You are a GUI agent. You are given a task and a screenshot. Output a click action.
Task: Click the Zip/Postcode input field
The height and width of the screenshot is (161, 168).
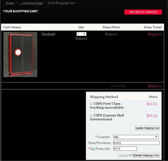pos(125,149)
